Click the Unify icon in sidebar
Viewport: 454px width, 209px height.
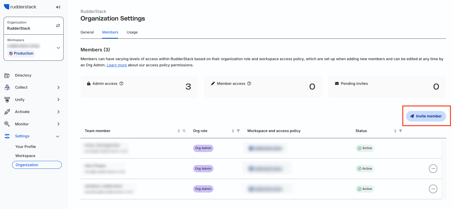pos(7,100)
